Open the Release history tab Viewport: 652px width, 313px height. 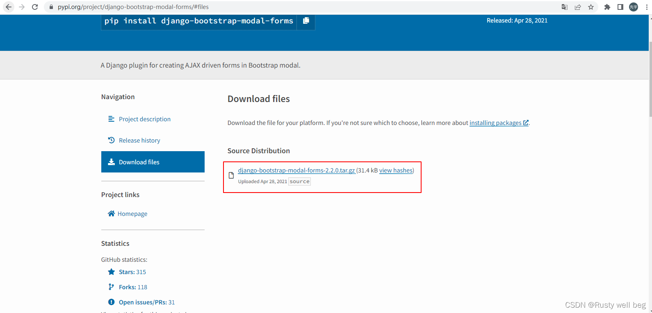point(153,140)
